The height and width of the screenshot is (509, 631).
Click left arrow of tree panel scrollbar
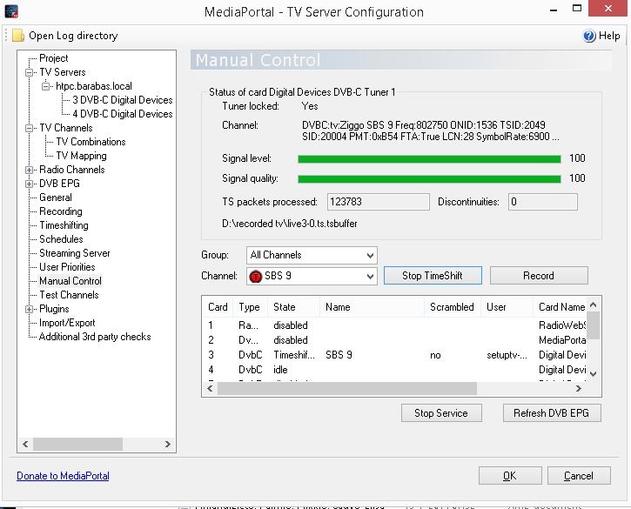click(x=25, y=445)
